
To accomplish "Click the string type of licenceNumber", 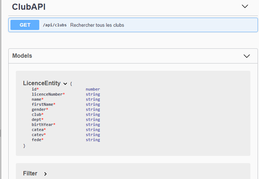I will tap(93, 94).
